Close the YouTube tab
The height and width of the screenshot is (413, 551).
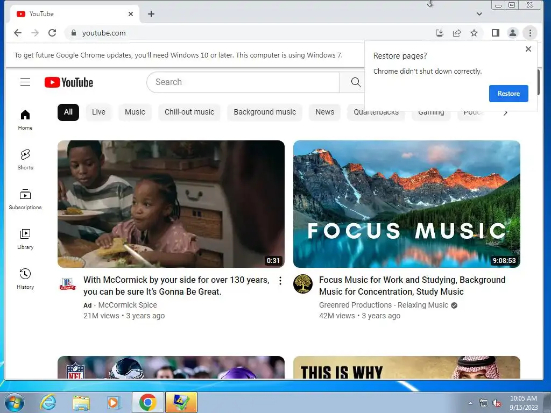coord(131,14)
